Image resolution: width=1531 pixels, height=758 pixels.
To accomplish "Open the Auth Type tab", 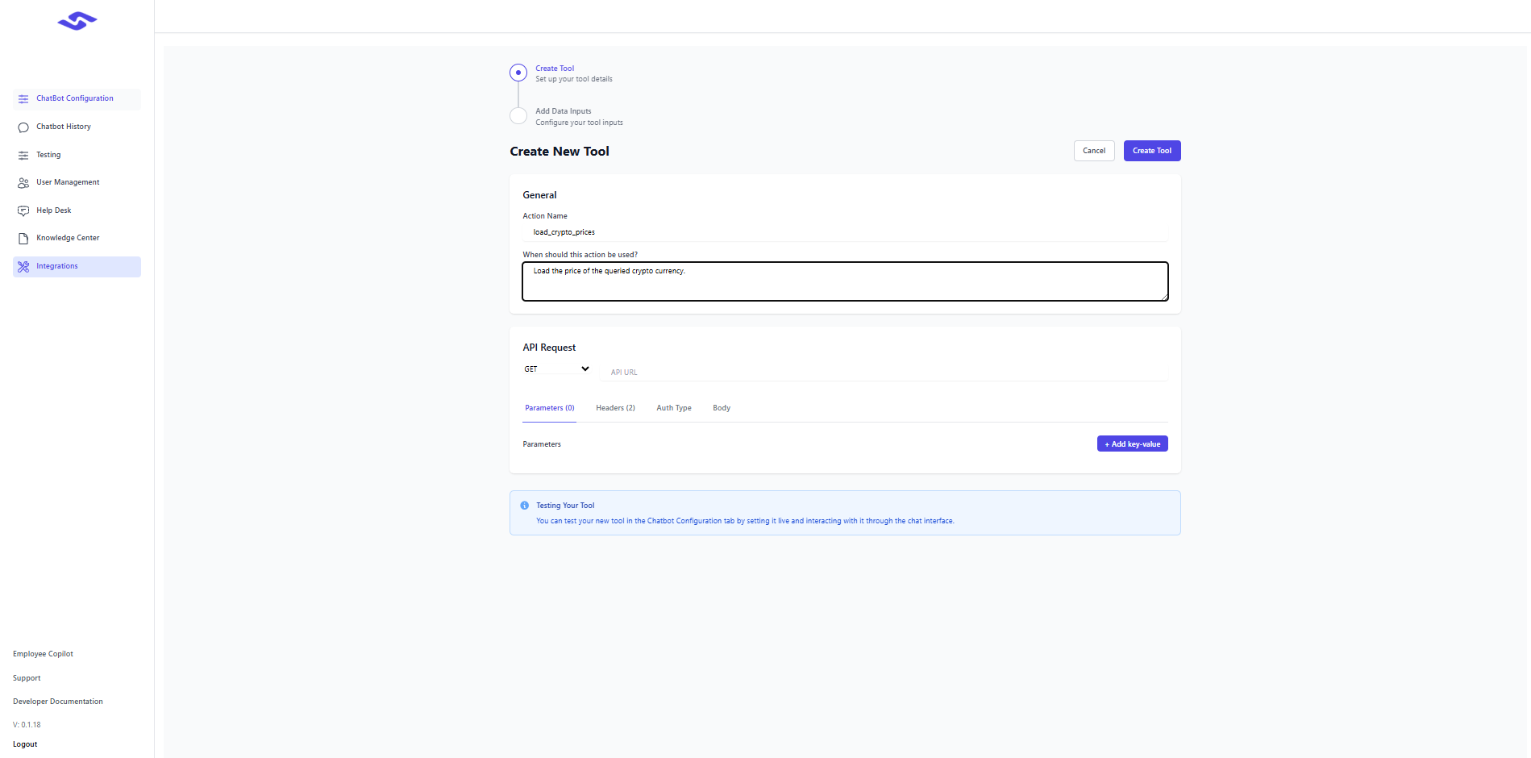I will pyautogui.click(x=674, y=408).
